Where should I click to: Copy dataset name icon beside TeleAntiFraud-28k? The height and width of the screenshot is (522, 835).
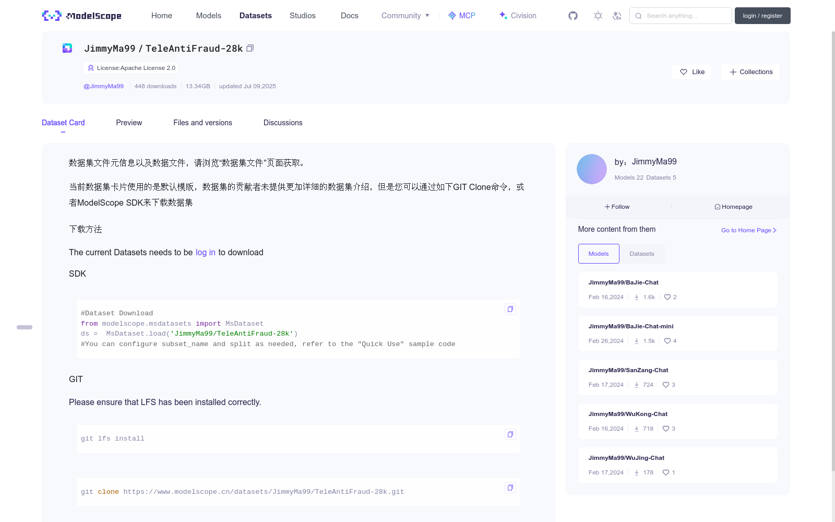(250, 48)
